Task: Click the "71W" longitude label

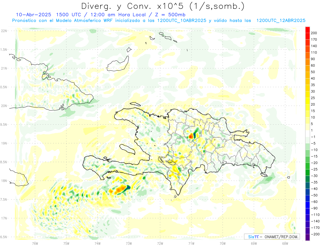Action: [x=191, y=244]
